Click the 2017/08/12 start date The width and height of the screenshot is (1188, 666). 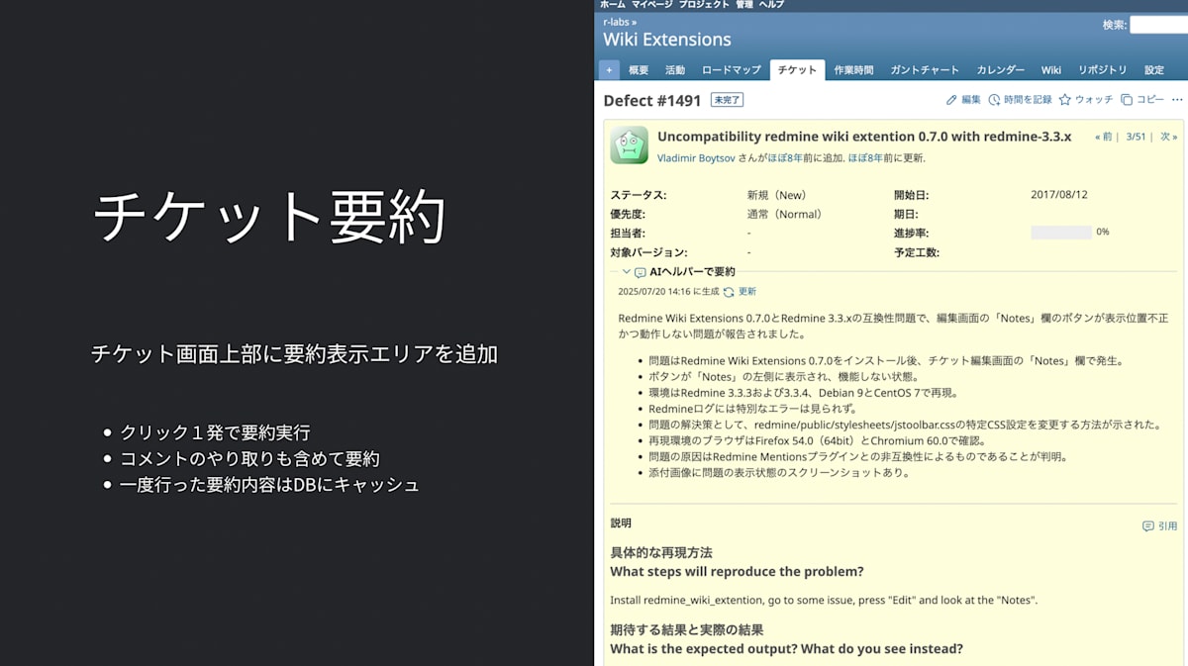point(1059,195)
